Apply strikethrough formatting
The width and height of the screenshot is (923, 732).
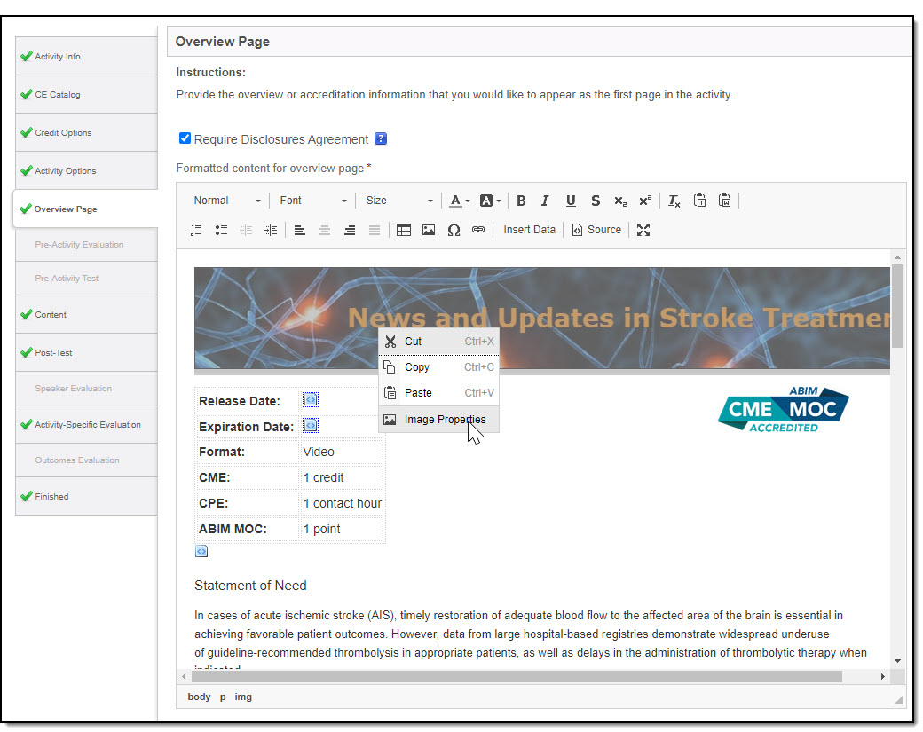click(596, 201)
